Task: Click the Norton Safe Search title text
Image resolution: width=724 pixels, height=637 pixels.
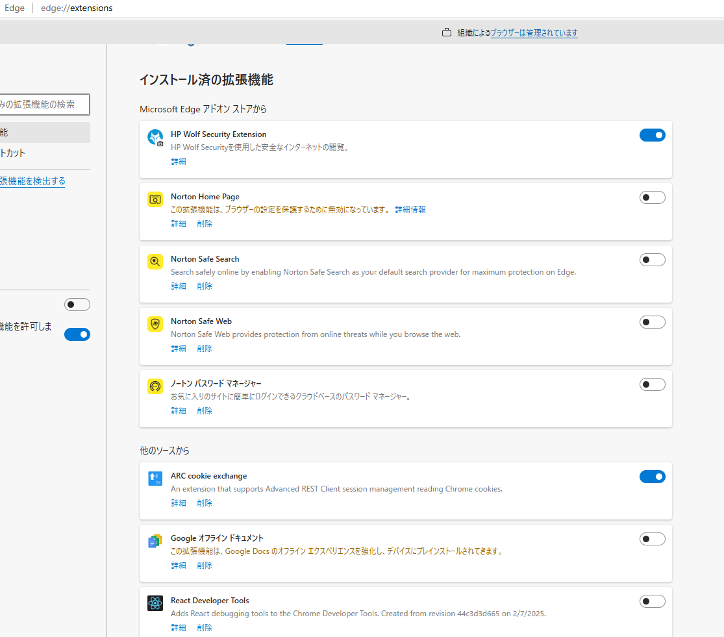Action: click(x=205, y=259)
